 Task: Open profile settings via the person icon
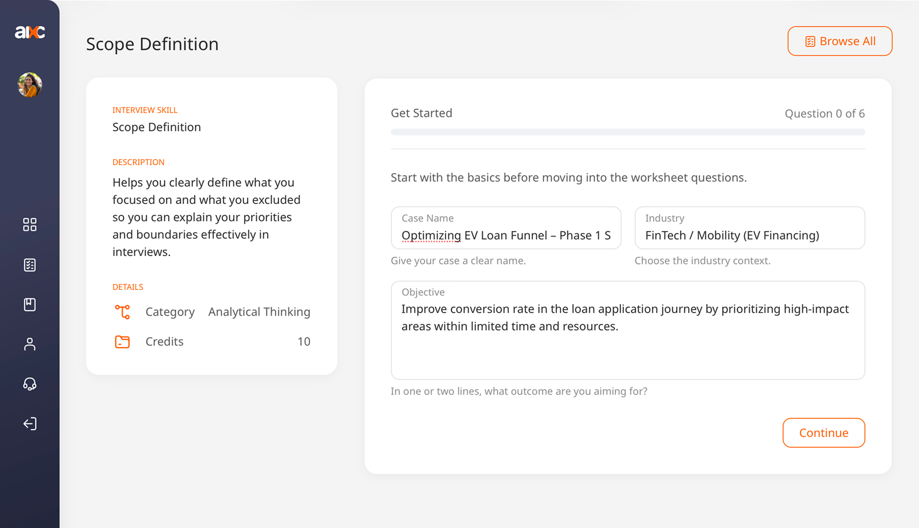(x=29, y=344)
